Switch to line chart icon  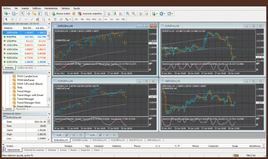click(121, 14)
